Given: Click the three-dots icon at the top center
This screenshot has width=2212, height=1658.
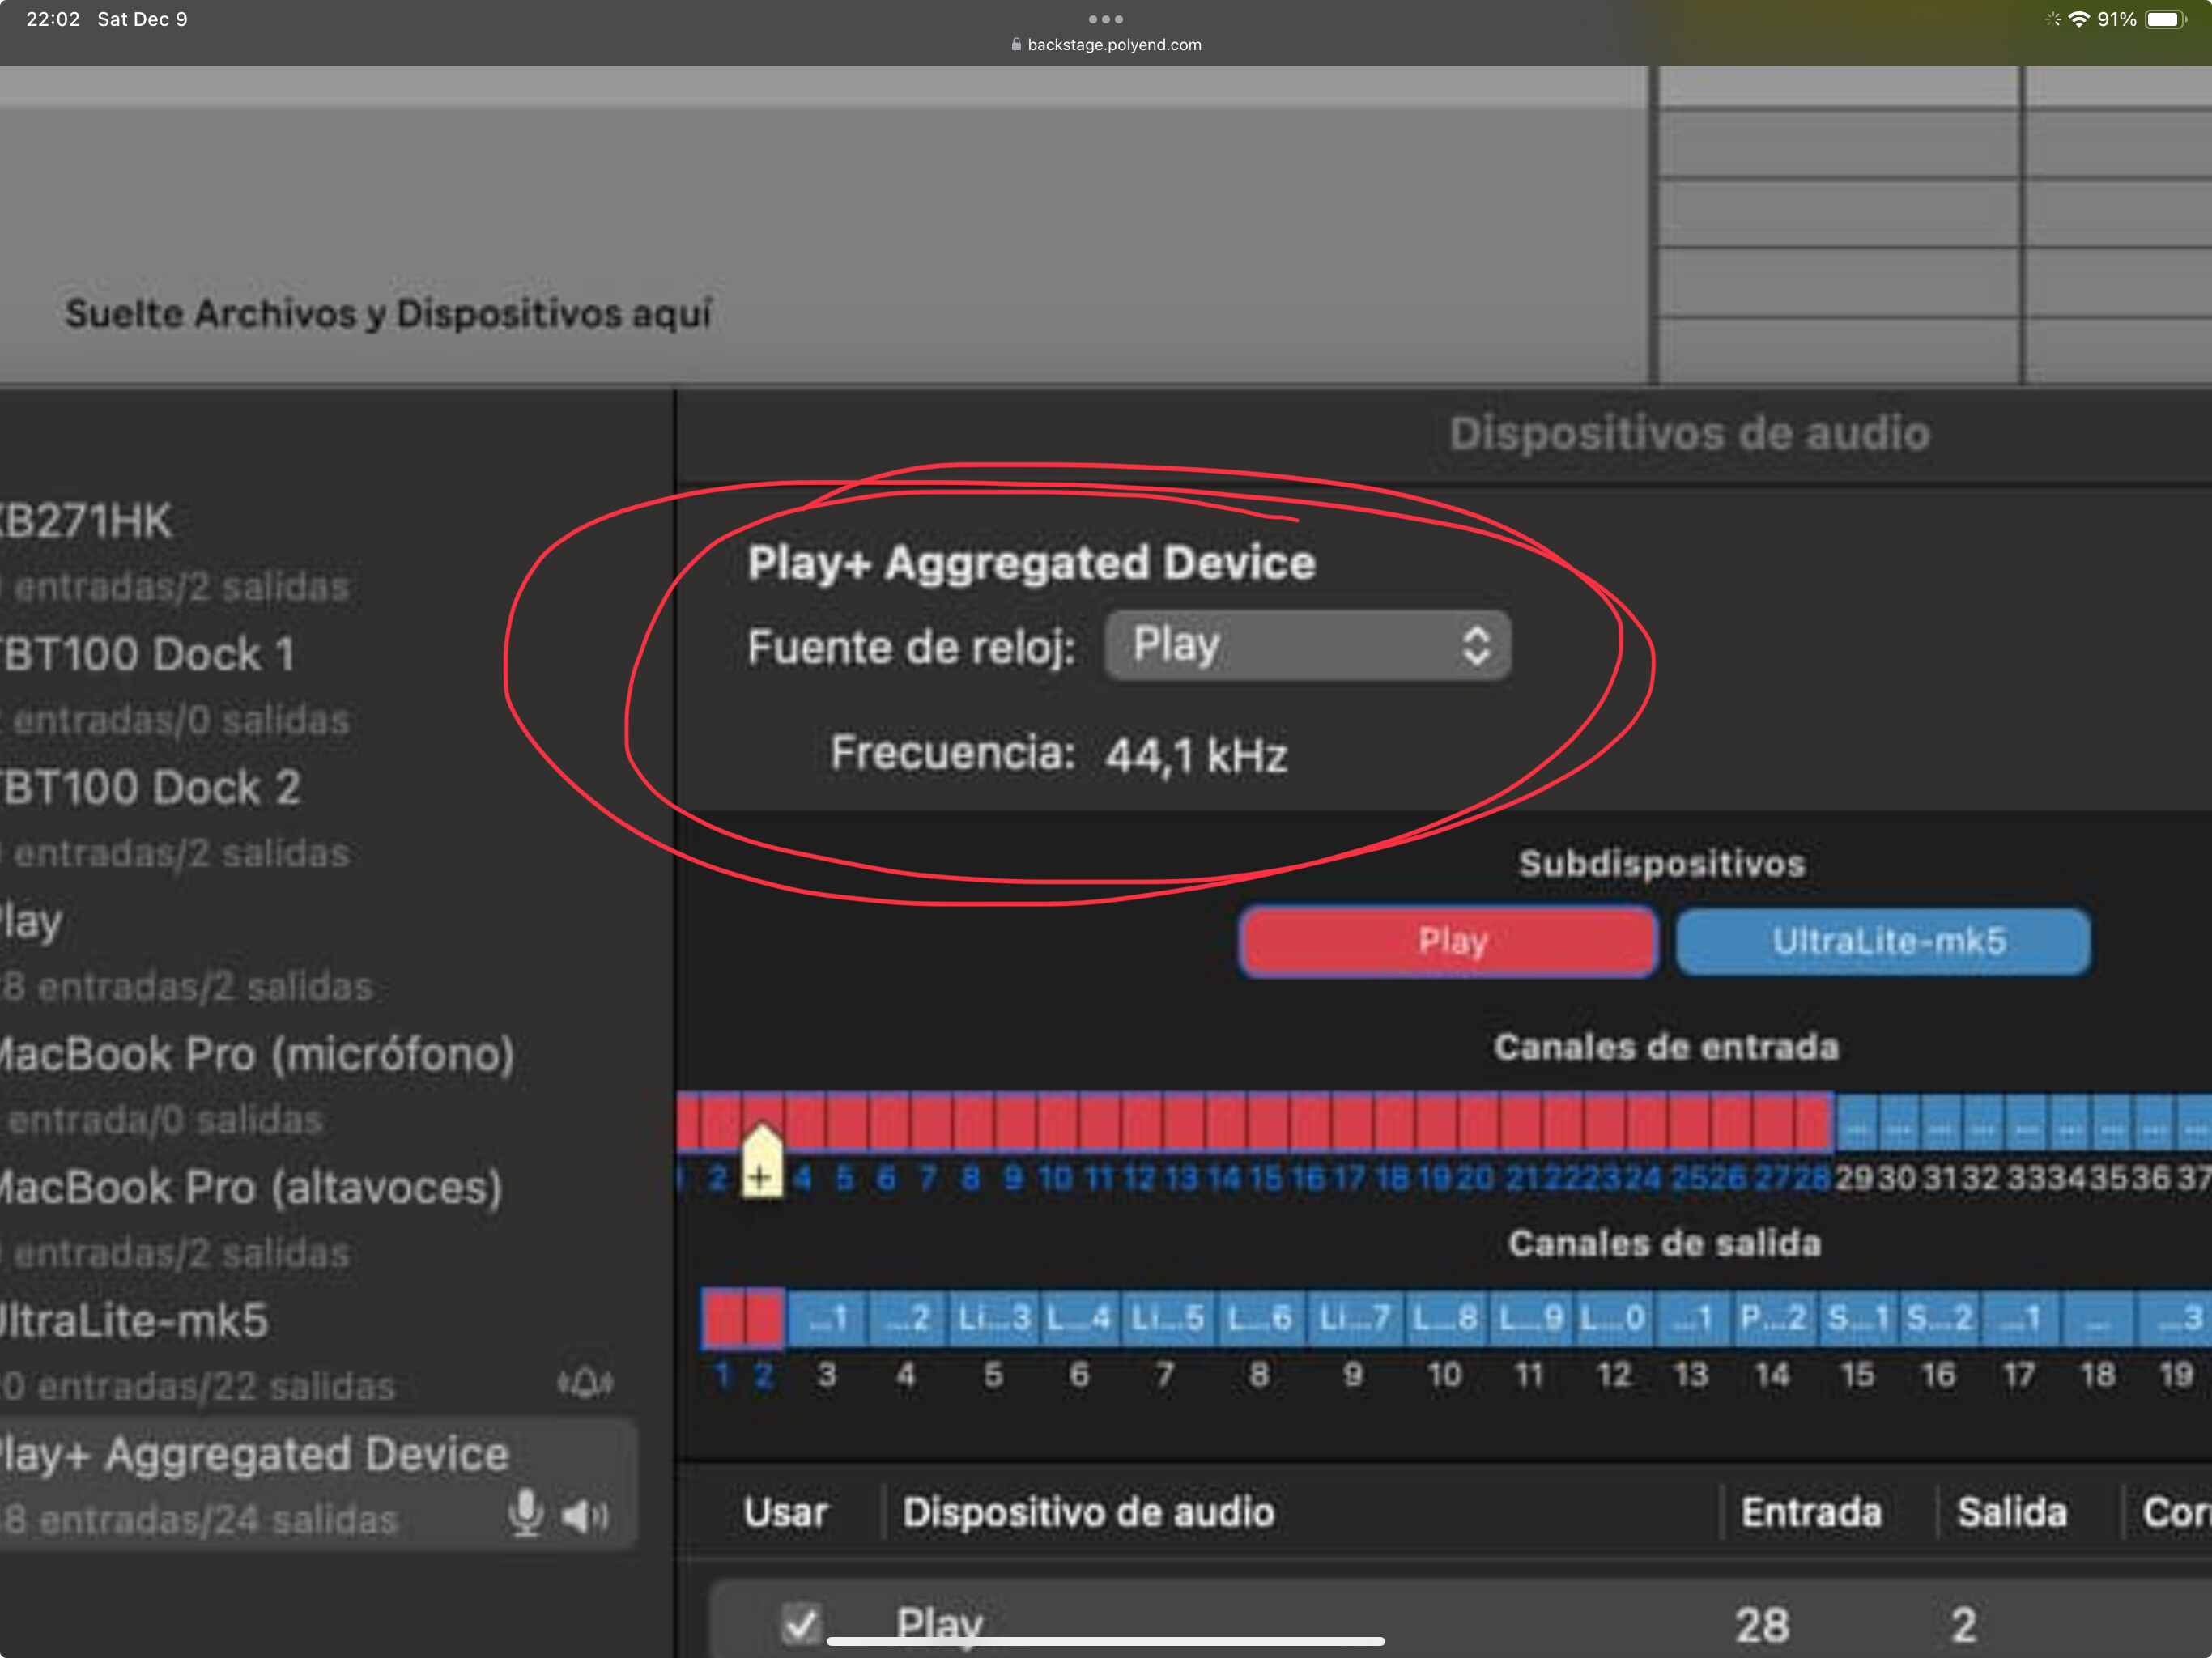Looking at the screenshot, I should (x=1105, y=19).
